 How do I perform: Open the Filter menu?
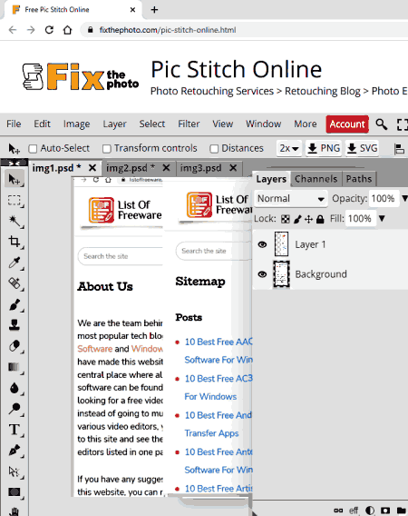(x=189, y=124)
